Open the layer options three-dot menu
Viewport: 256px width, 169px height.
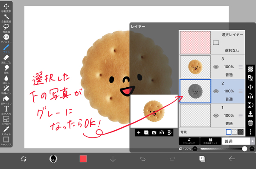[250, 132]
